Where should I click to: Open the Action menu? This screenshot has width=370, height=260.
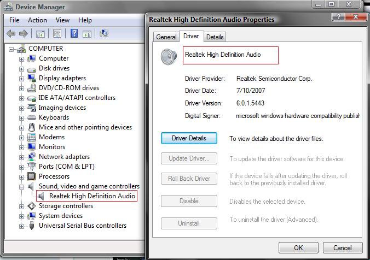37,20
